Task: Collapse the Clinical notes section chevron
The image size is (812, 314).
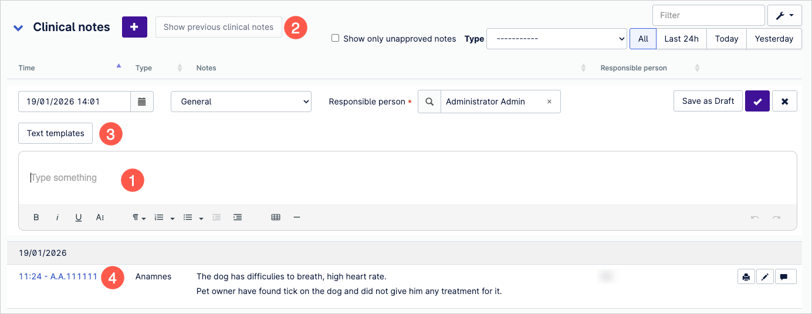Action: point(18,28)
